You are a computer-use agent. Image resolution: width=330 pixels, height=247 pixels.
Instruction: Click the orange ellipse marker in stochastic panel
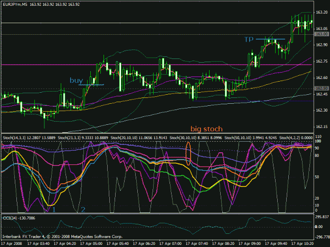pyautogui.click(x=188, y=154)
